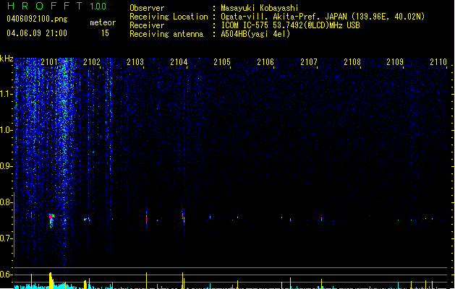Click the 1.0 kHz frequency tick label
Viewport: 455px width, 289px height.
pos(6,130)
